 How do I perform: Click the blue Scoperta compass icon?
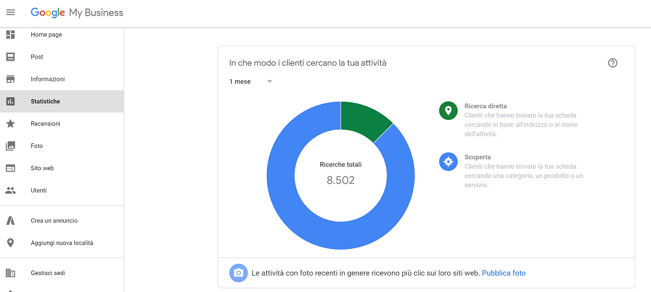point(448,162)
